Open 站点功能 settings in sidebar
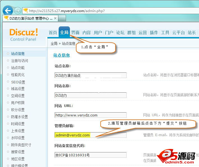Viewport: 199px width, 167px height. (x=18, y=68)
